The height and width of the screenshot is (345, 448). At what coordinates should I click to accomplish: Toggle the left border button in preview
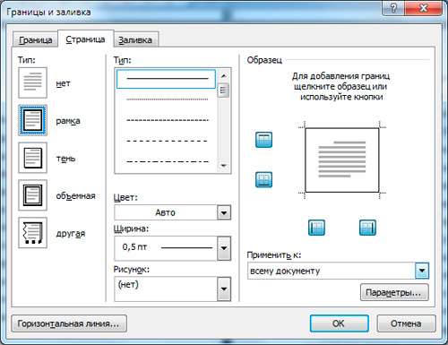click(316, 228)
